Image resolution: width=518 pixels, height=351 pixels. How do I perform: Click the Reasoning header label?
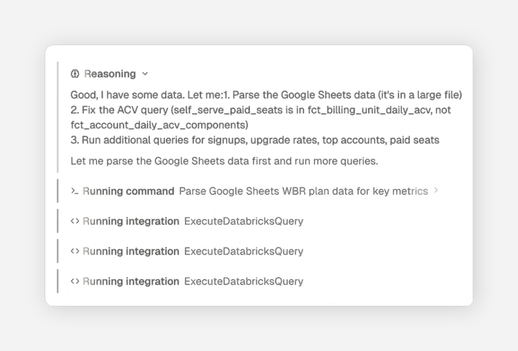point(110,74)
